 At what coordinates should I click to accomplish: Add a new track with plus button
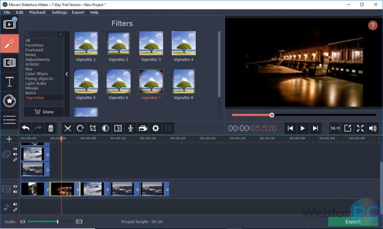coord(9,139)
